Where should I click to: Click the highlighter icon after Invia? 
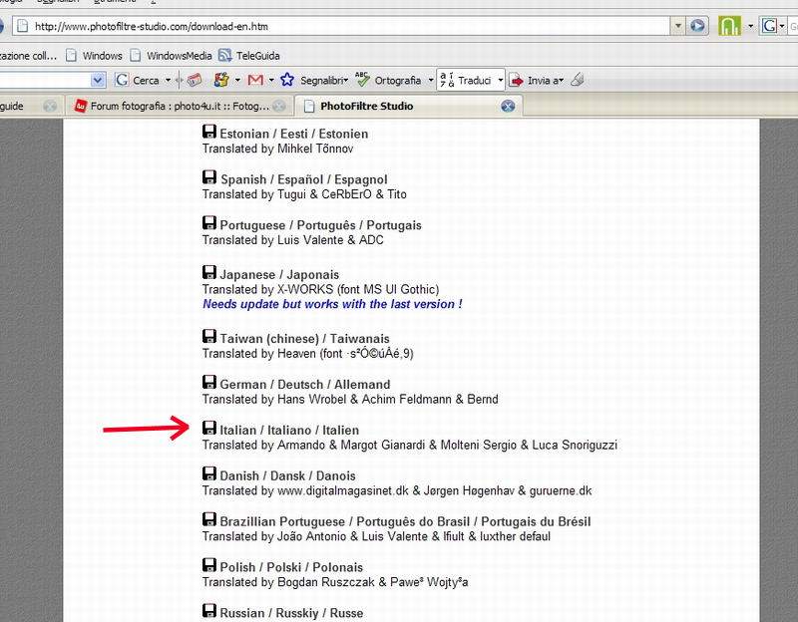[578, 80]
